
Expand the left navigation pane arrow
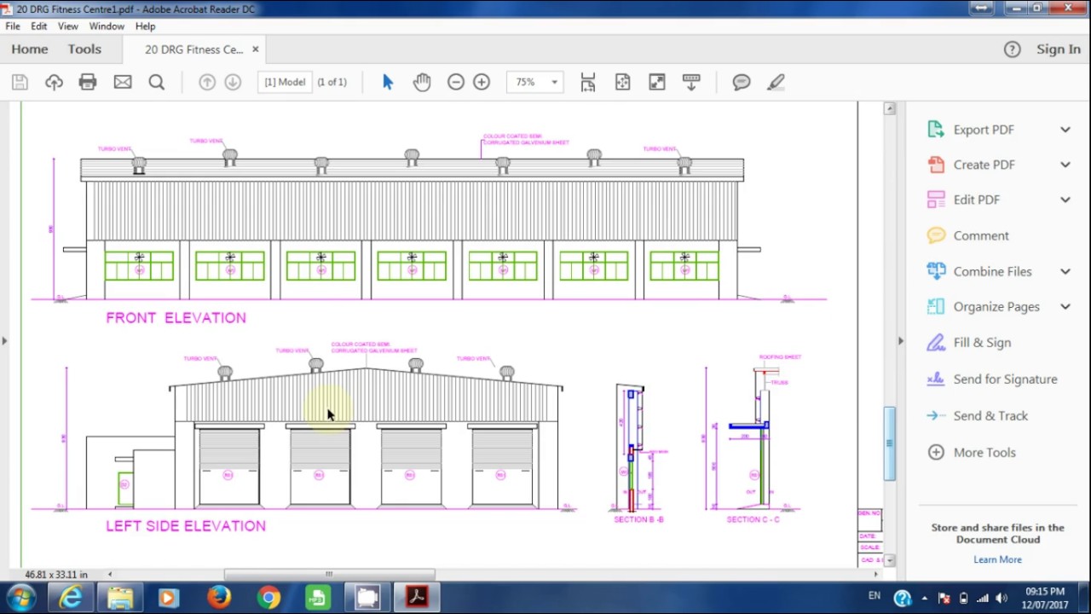[4, 341]
